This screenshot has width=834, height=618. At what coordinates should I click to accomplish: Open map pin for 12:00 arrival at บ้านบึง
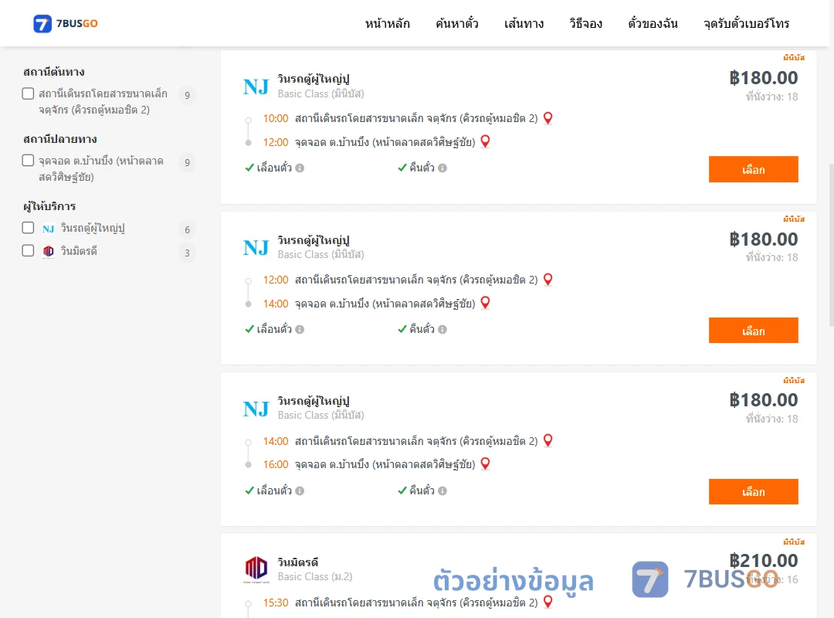point(485,141)
